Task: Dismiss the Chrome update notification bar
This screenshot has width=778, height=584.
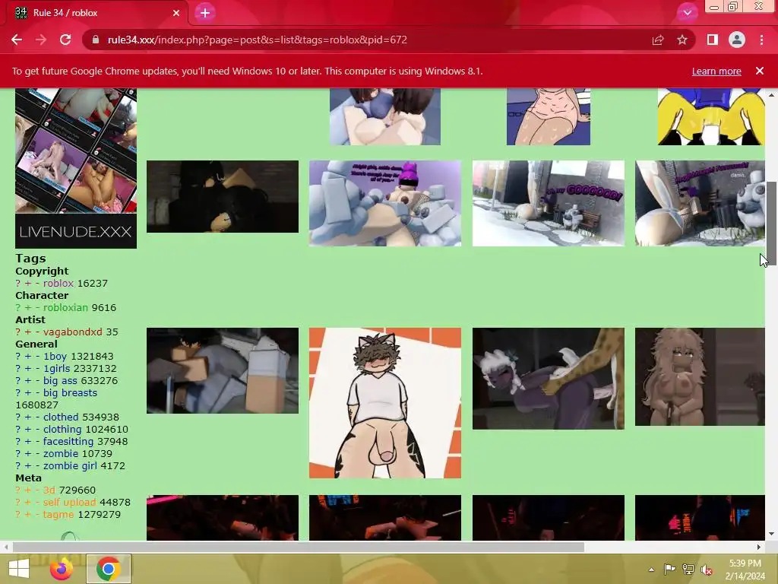Action: coord(760,71)
